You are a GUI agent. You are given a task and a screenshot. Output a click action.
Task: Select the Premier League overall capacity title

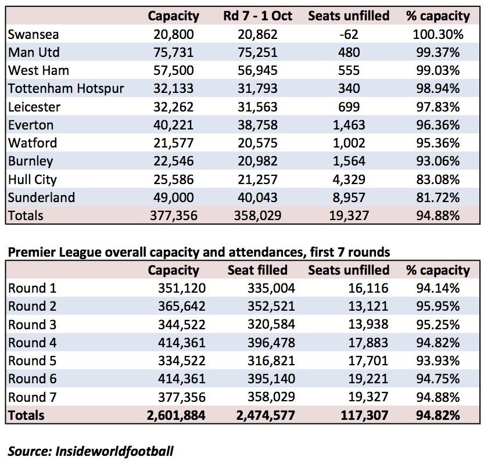(199, 253)
